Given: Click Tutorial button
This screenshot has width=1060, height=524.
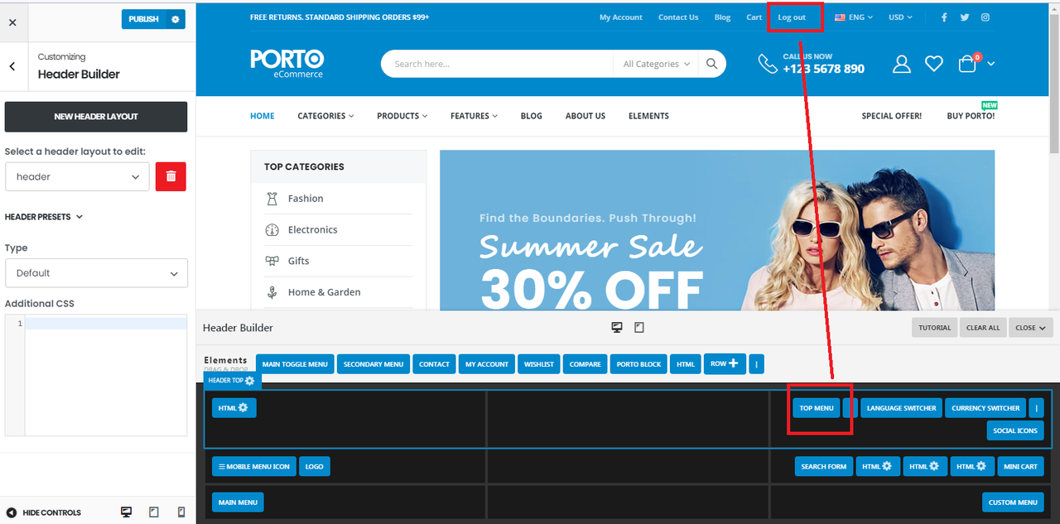Looking at the screenshot, I should [934, 328].
